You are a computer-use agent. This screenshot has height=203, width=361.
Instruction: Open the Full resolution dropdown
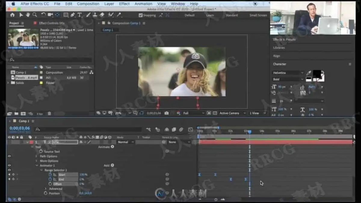(x=194, y=113)
